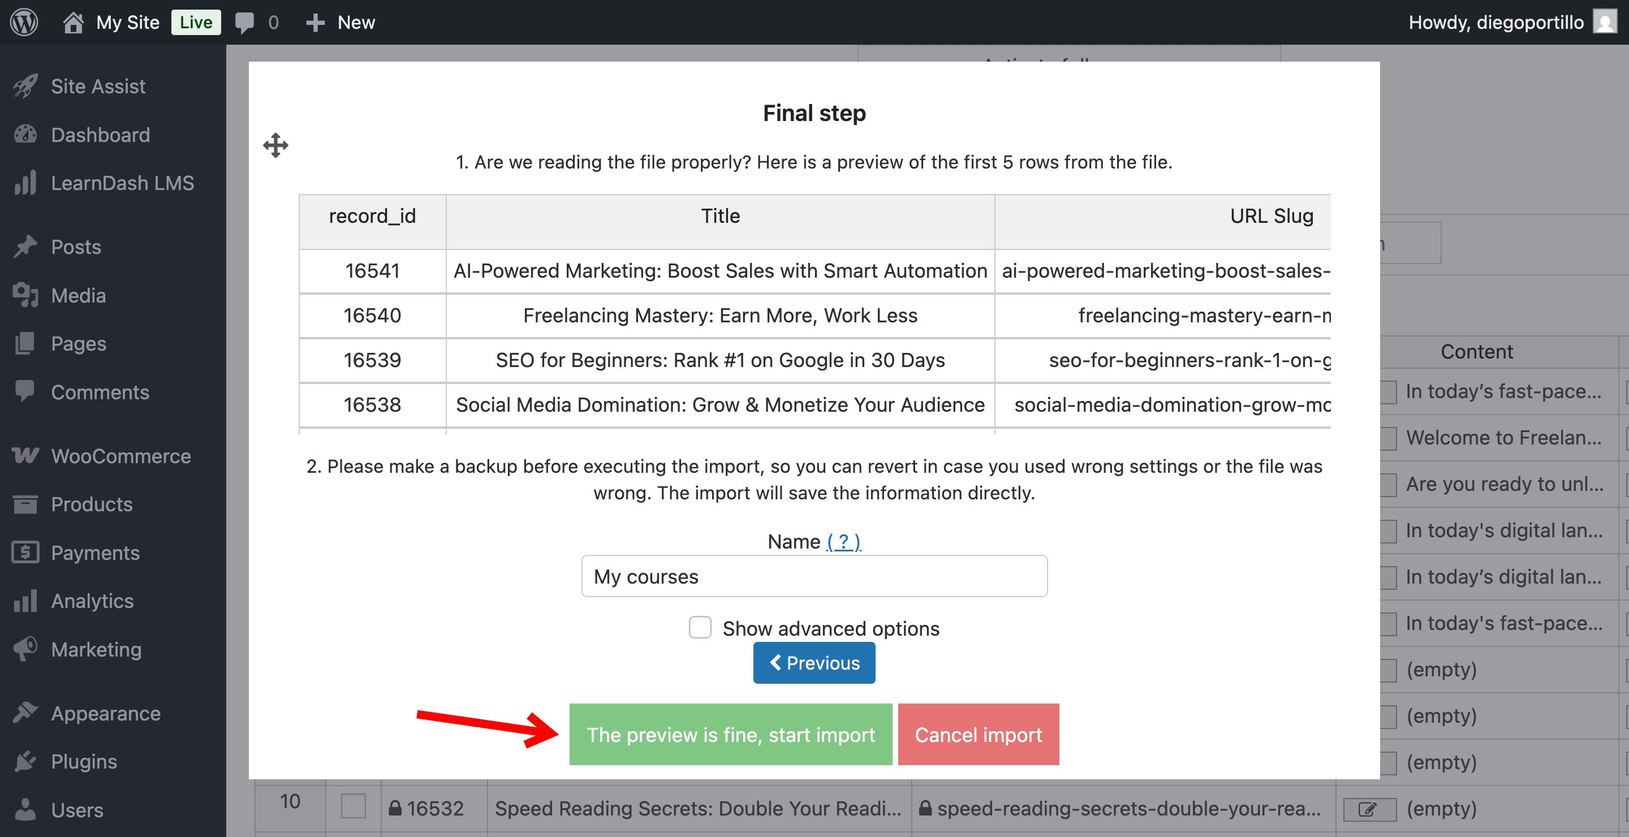Click into the Name input field

pyautogui.click(x=814, y=576)
